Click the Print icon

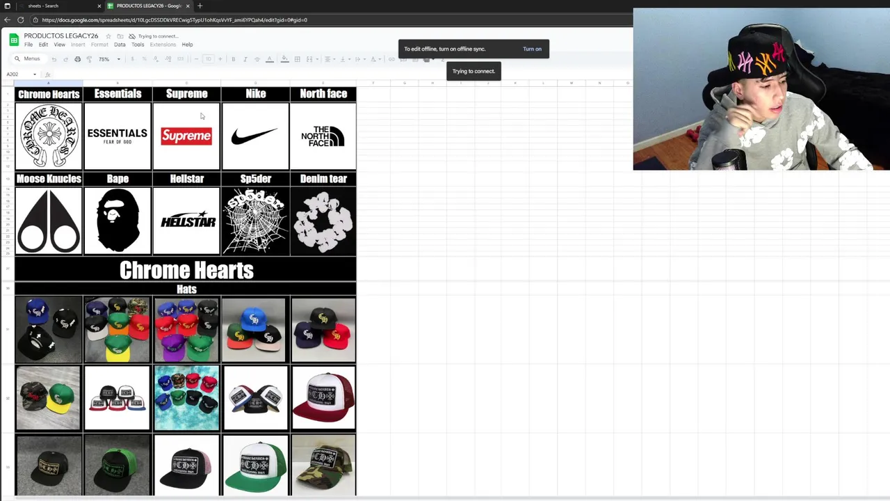click(77, 59)
